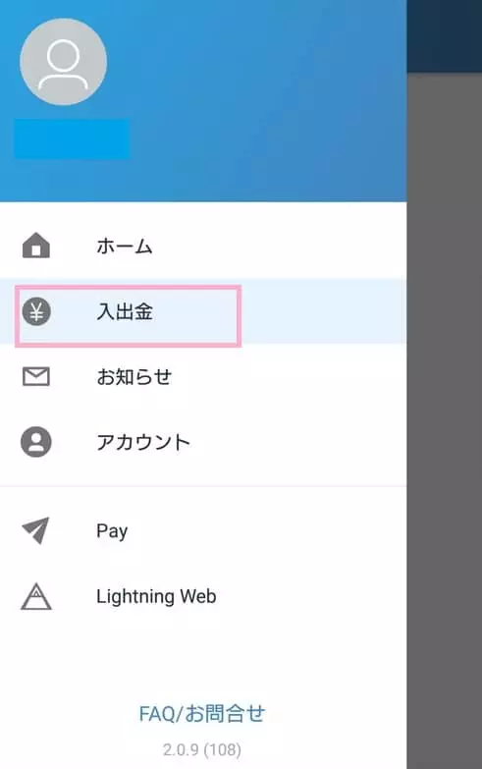Tap the dark navy bar above the overlay
The width and height of the screenshot is (482, 769).
pos(445,36)
